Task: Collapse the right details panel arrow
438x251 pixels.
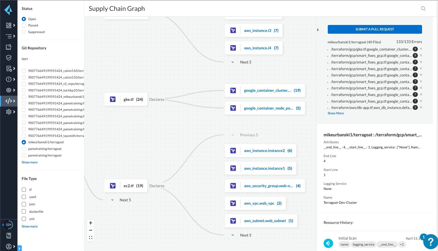Action: click(318, 29)
